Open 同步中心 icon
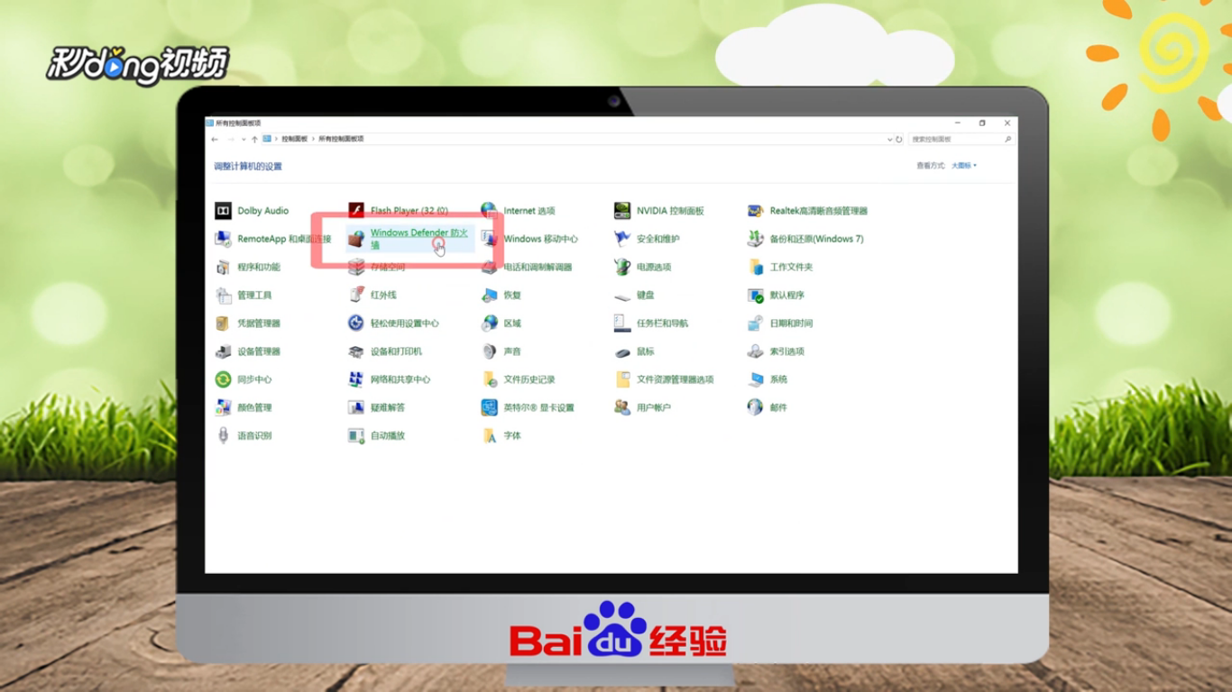The width and height of the screenshot is (1232, 692). (x=223, y=379)
